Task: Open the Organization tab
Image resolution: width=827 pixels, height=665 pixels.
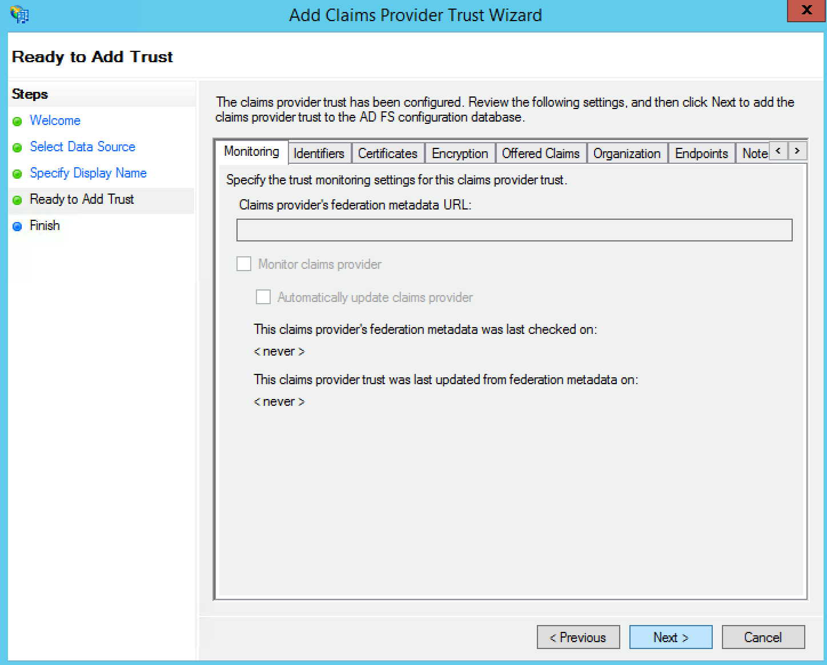Action: point(627,154)
